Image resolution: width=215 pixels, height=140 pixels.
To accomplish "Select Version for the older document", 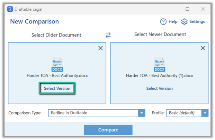I will click(57, 88).
